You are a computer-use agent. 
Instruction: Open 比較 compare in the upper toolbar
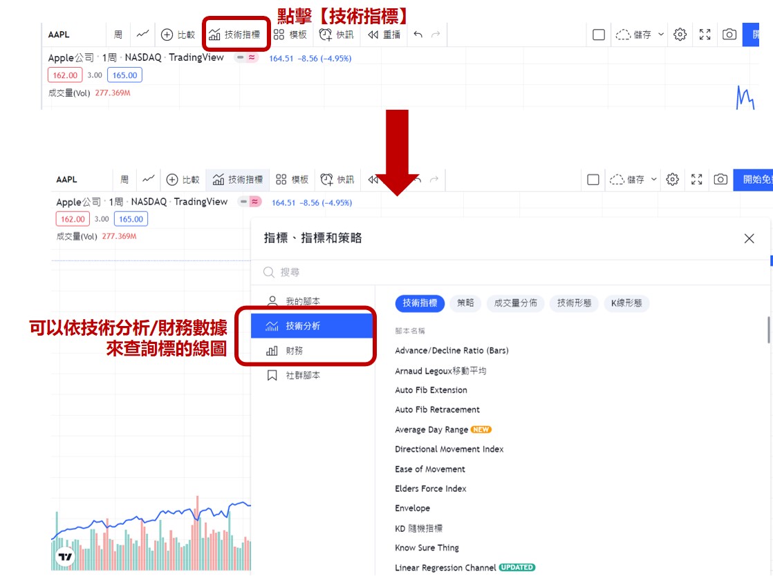pyautogui.click(x=178, y=35)
